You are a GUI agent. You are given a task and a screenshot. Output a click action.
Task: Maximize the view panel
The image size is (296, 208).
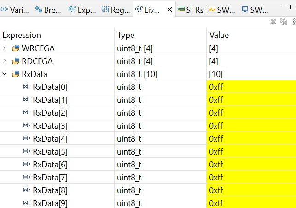tap(293, 7)
